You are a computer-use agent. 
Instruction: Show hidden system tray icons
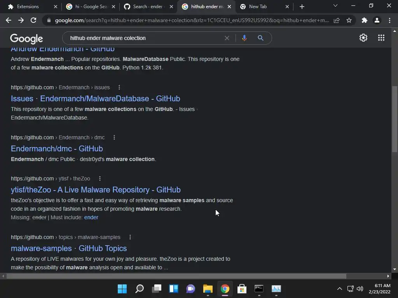340,289
